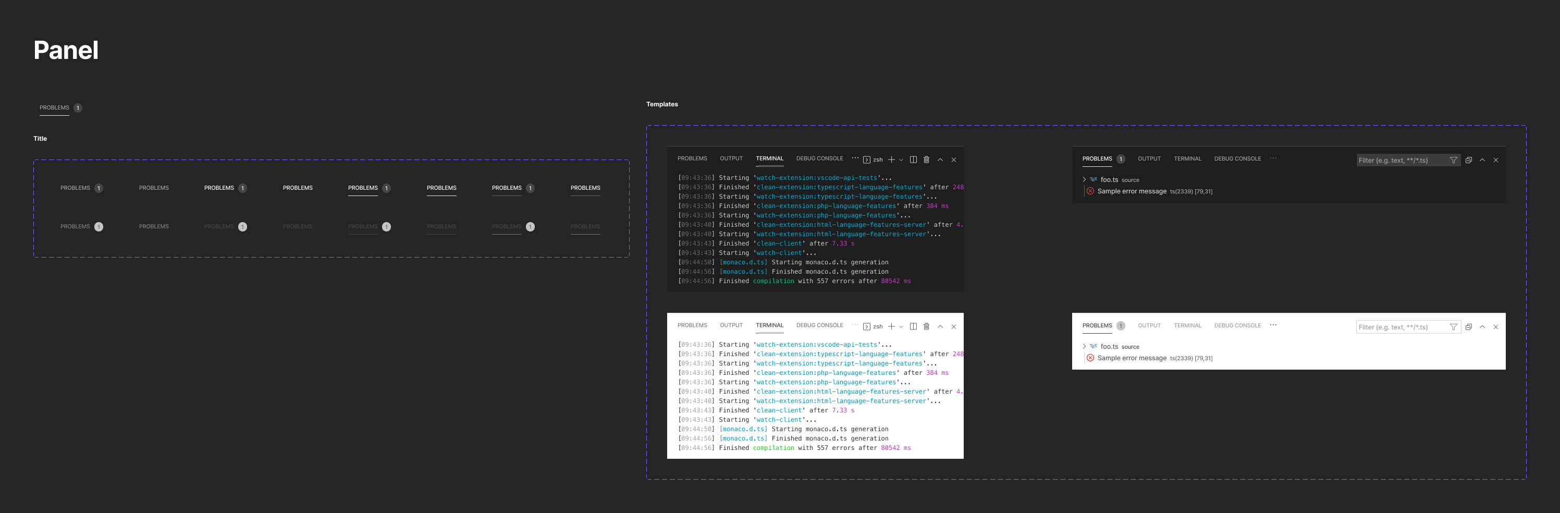Viewport: 1560px width, 513px height.
Task: Click red error icon beside dark Sample error message
Action: [x=1090, y=191]
